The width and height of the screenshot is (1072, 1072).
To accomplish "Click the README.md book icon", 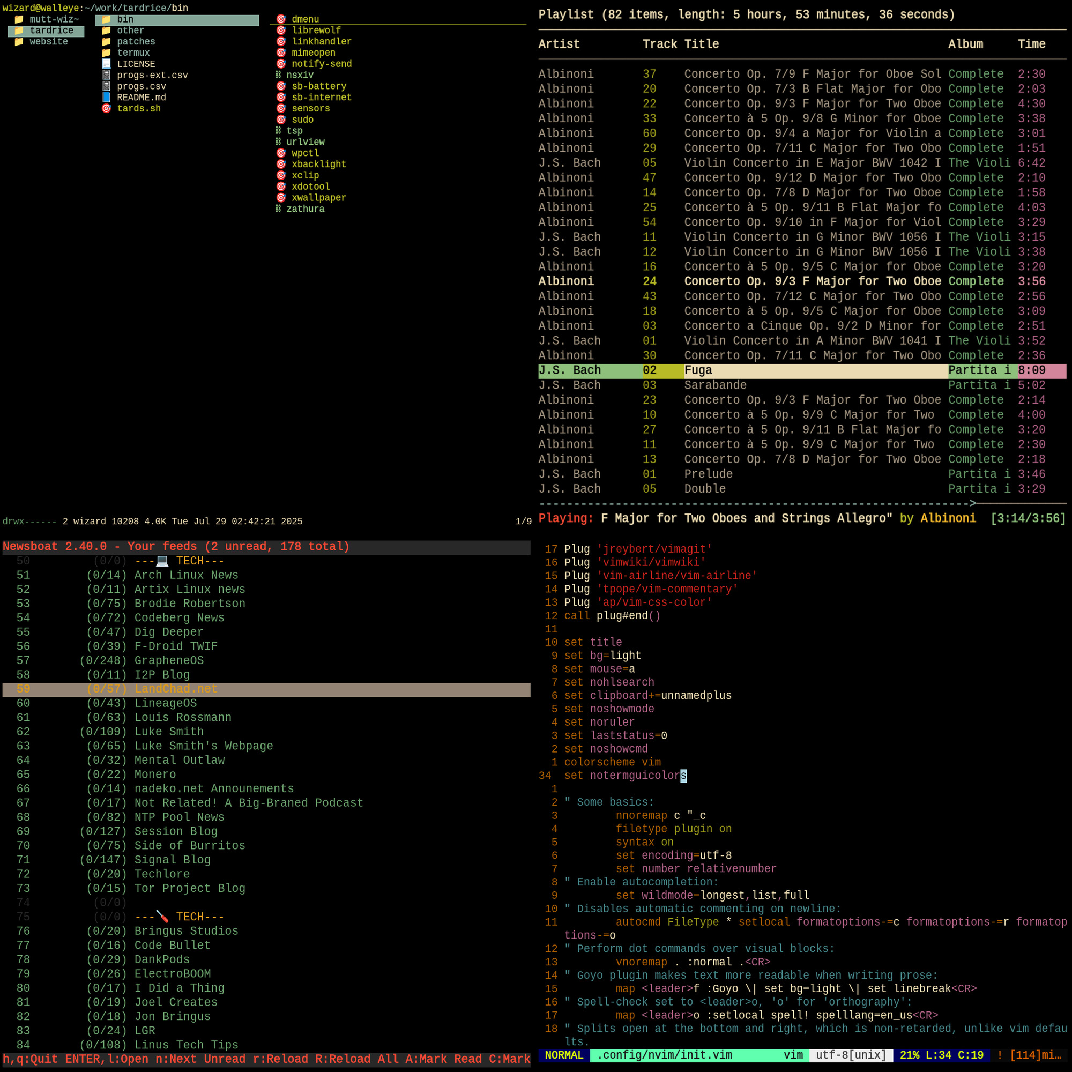I will pos(106,97).
